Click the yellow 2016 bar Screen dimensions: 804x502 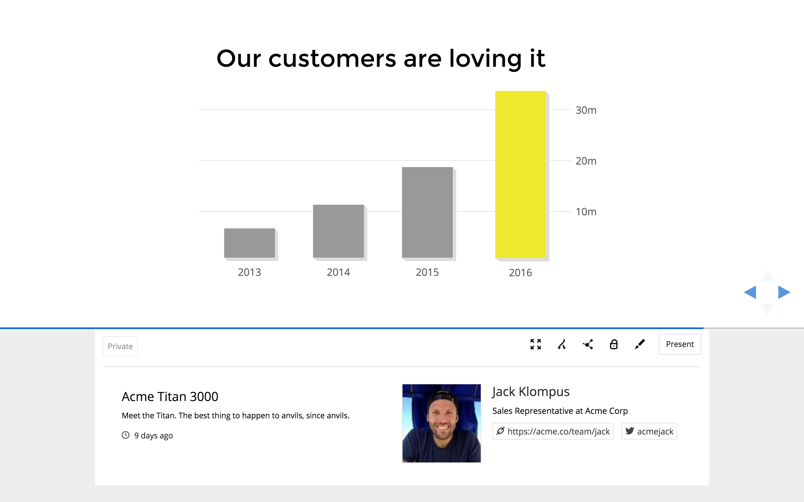520,174
